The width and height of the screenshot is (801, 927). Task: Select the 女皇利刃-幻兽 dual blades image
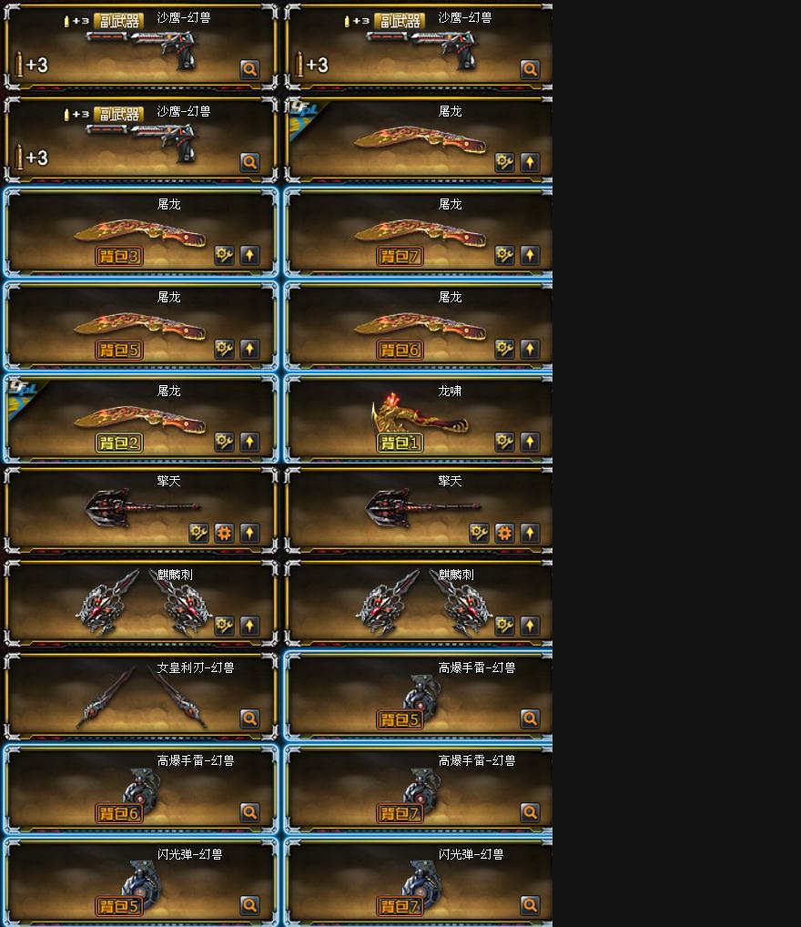click(x=142, y=697)
